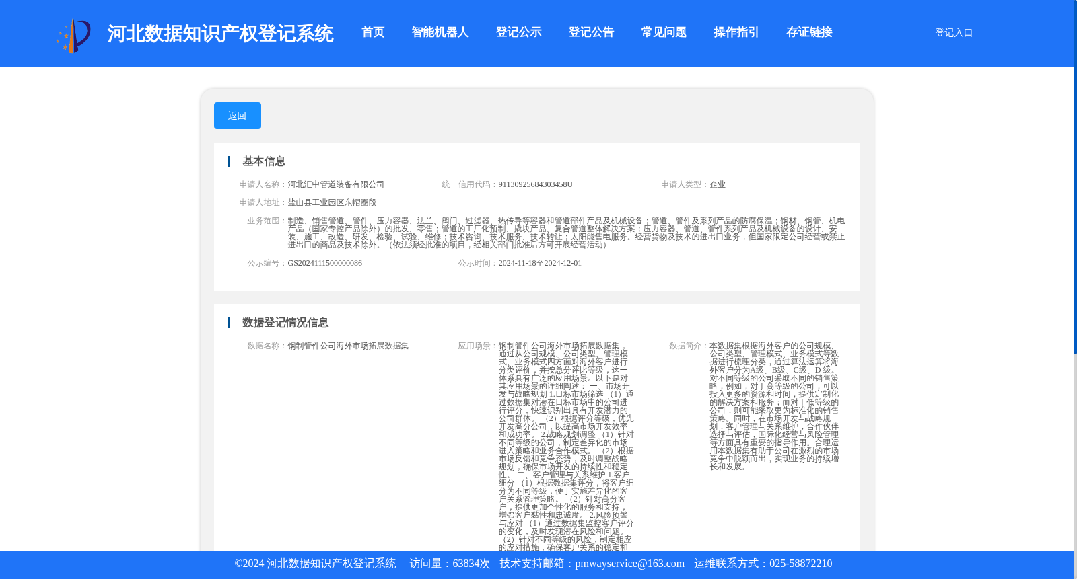Click the 业务范围 description text
Image resolution: width=1077 pixels, height=579 pixels.
(566, 233)
